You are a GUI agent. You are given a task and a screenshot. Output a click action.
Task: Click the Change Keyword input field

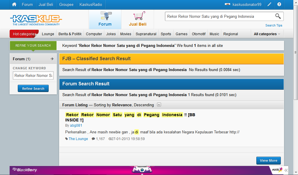tap(33, 75)
